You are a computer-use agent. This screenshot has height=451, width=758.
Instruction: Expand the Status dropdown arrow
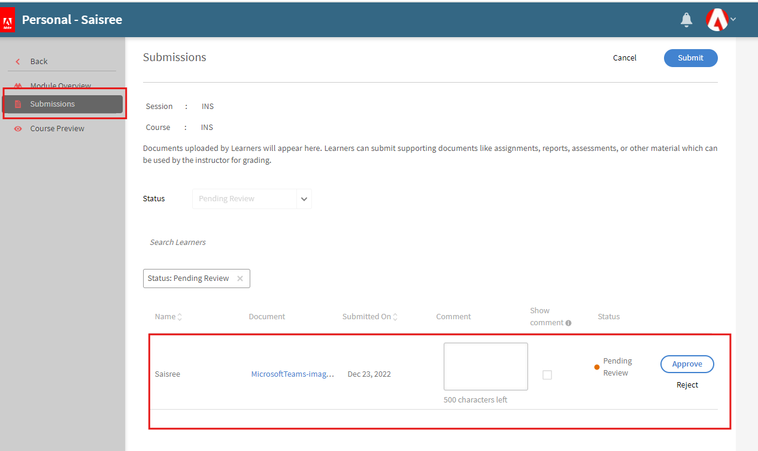(304, 199)
